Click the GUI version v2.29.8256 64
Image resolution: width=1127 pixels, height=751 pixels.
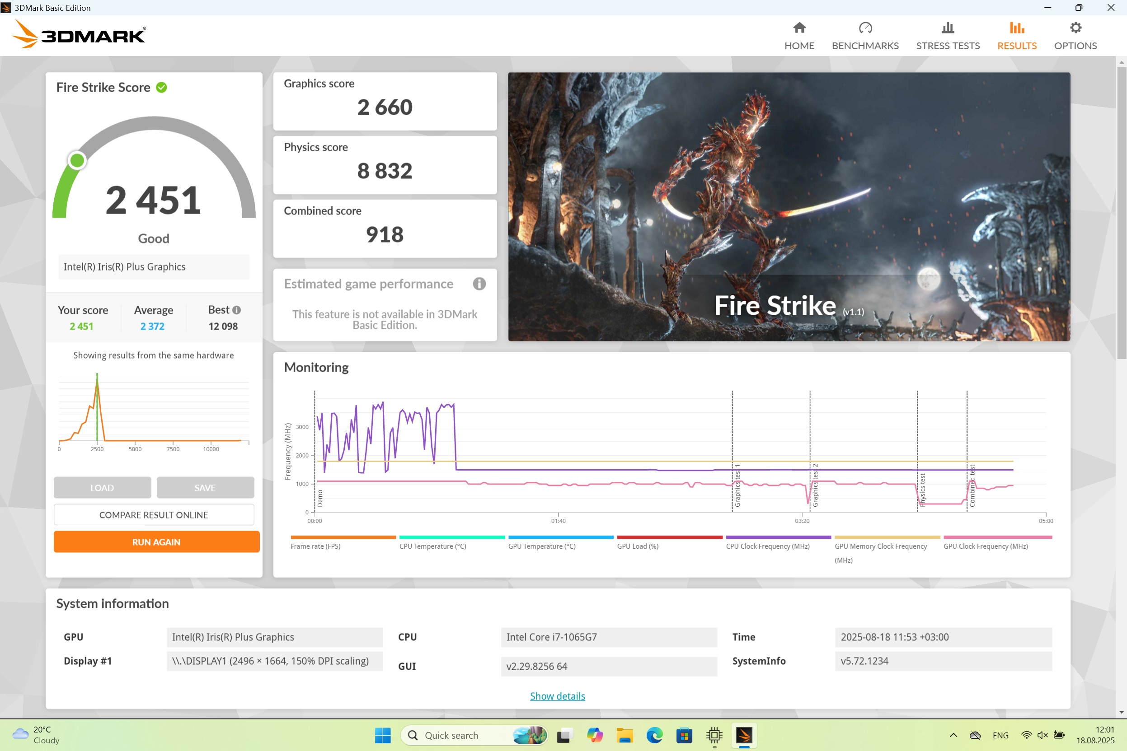[609, 666]
